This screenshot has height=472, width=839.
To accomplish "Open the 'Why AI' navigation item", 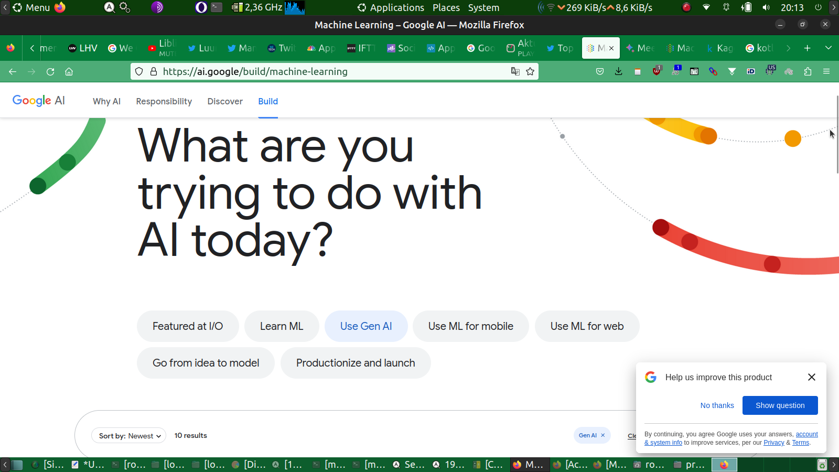I will tap(106, 101).
